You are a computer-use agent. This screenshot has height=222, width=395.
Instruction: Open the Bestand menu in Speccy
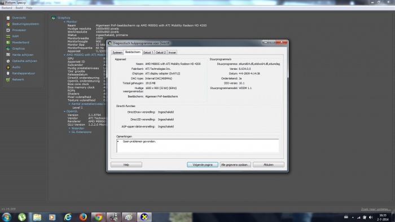point(7,8)
